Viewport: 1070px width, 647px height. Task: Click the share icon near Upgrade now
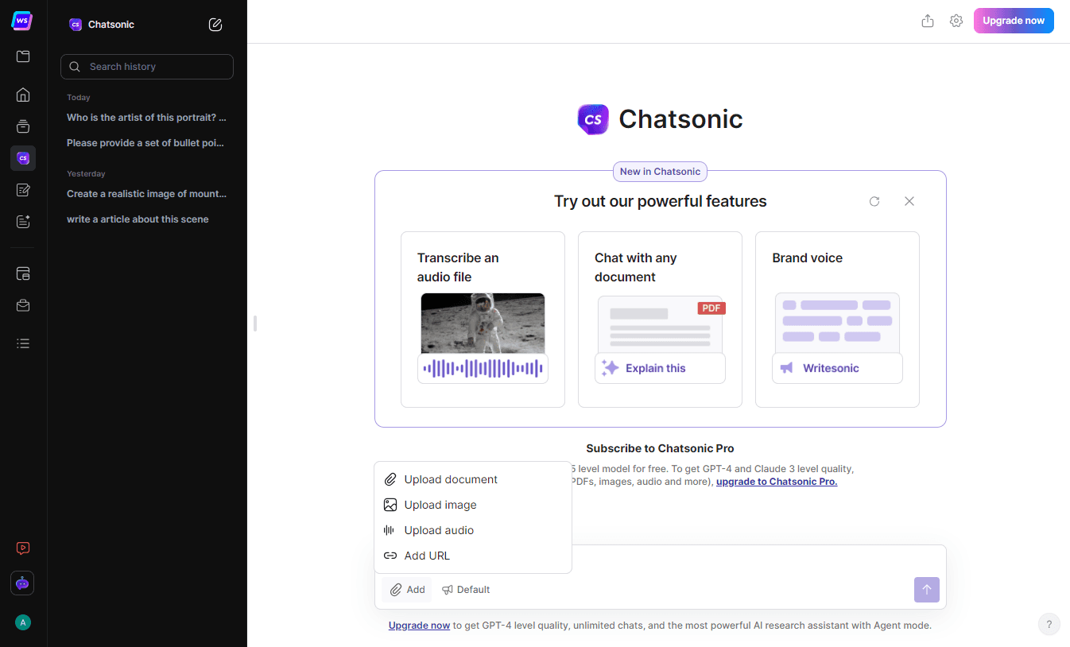pos(927,21)
